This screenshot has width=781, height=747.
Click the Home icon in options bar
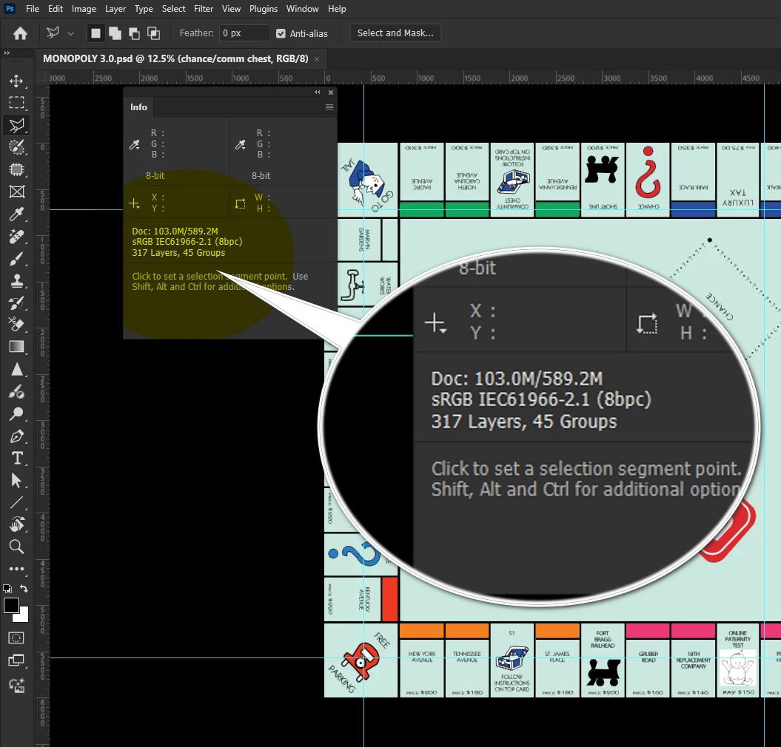pyautogui.click(x=21, y=33)
